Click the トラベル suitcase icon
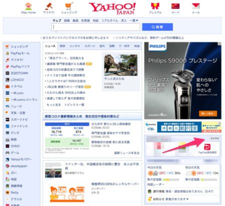The image size is (225, 206). coord(7,86)
